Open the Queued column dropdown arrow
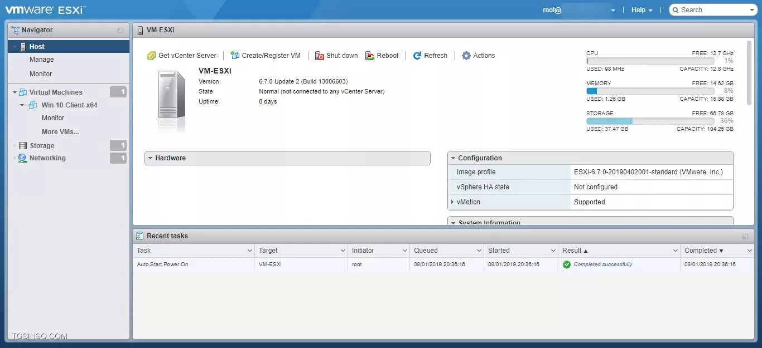The height and width of the screenshot is (348, 762). (479, 251)
